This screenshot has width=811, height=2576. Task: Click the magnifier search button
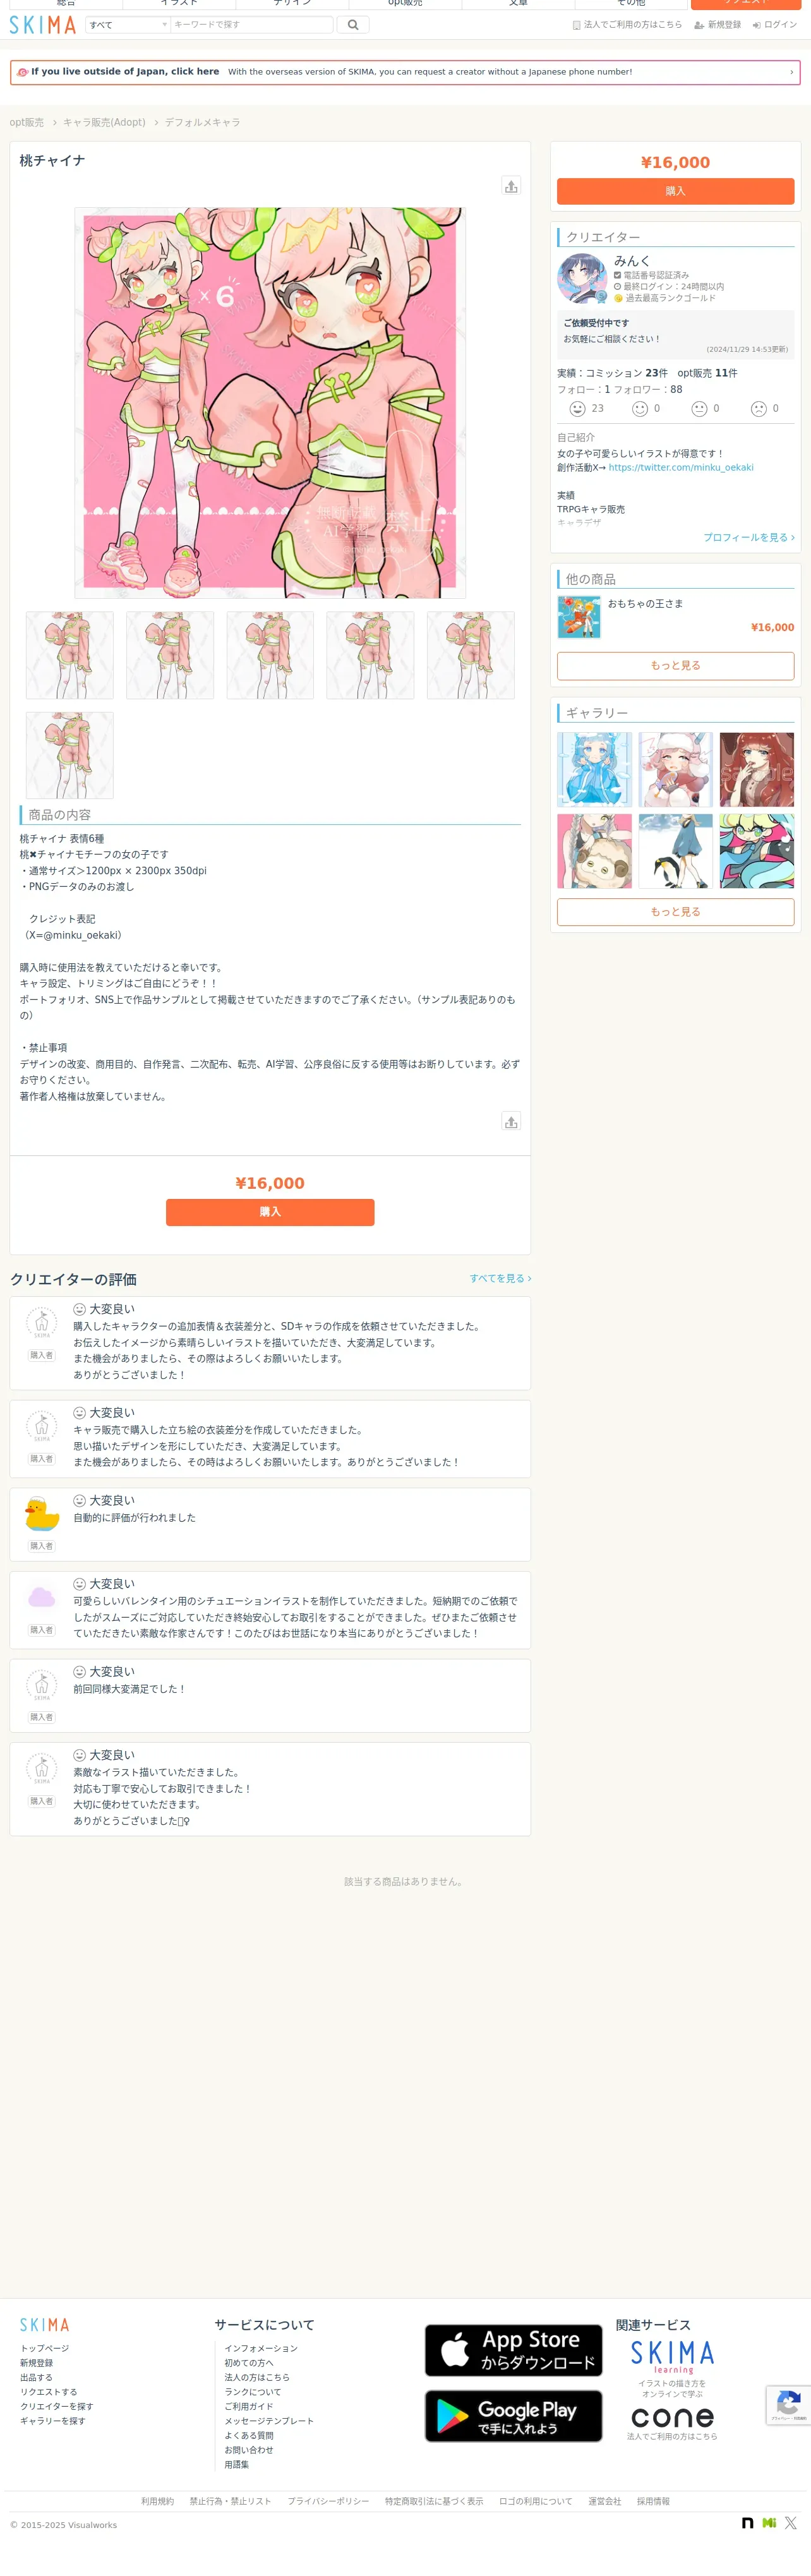point(353,25)
